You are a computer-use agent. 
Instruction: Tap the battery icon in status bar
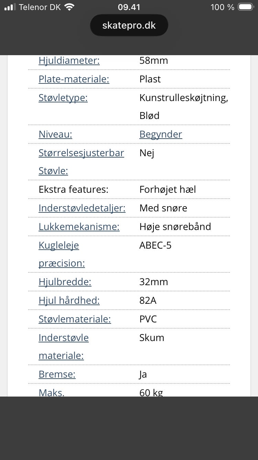pyautogui.click(x=246, y=7)
